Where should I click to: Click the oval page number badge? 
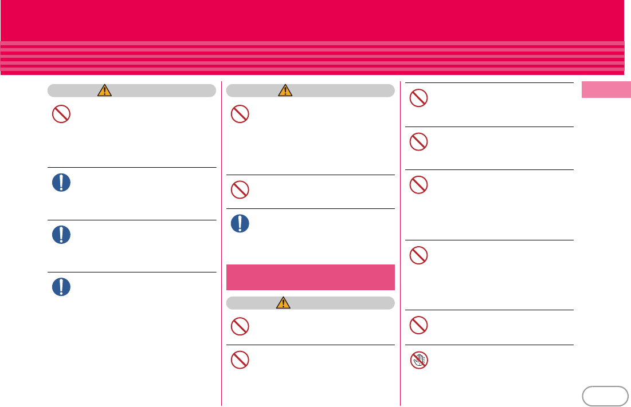click(x=605, y=396)
